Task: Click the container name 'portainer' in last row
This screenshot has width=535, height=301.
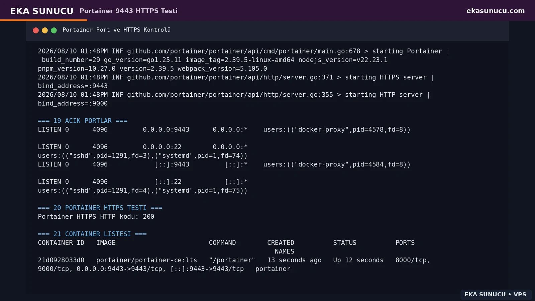Action: (273, 269)
